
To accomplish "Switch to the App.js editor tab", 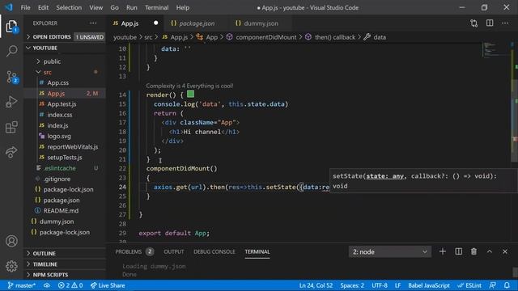I will [x=135, y=23].
